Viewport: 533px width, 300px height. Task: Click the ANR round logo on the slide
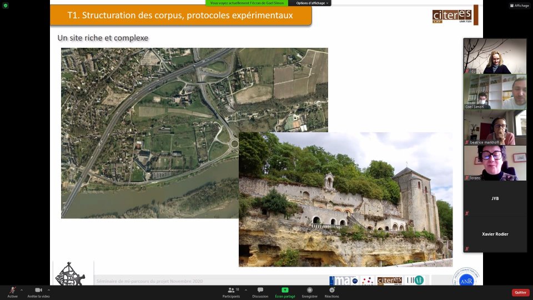point(466,278)
